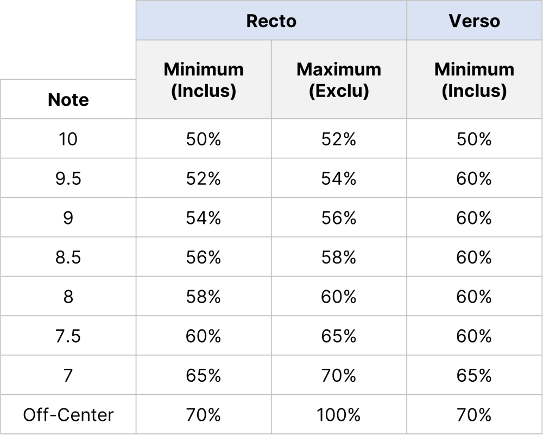This screenshot has height=436, width=543.
Task: Select Recto Minimum (Inclus) header
Action: (x=204, y=80)
